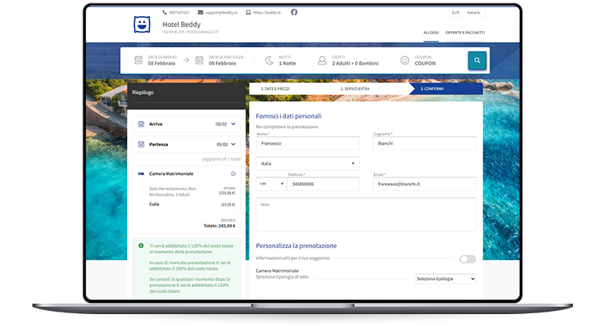Screen dimensions: 604x326
Task: Click the Nome field containing Francesco
Action: click(x=308, y=143)
